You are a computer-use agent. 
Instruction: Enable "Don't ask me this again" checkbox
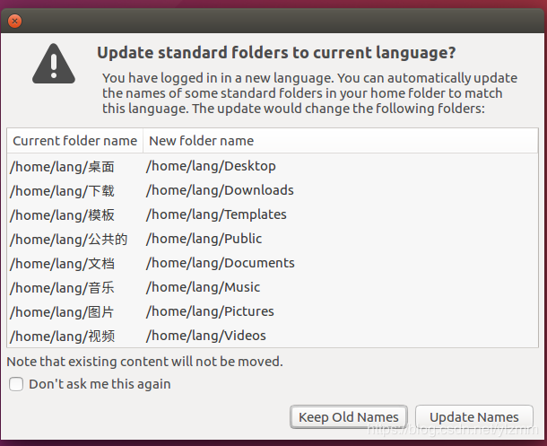click(x=16, y=384)
